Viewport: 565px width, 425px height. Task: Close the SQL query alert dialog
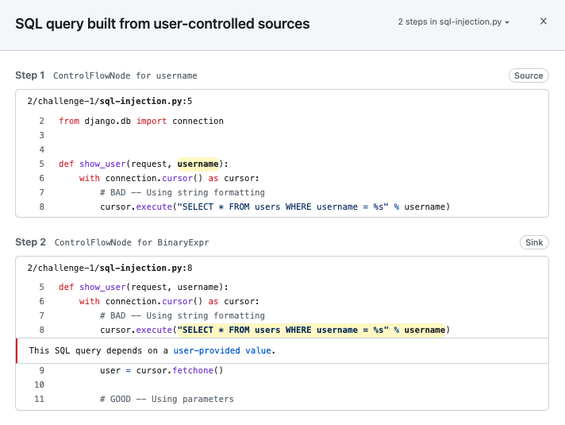tap(544, 21)
